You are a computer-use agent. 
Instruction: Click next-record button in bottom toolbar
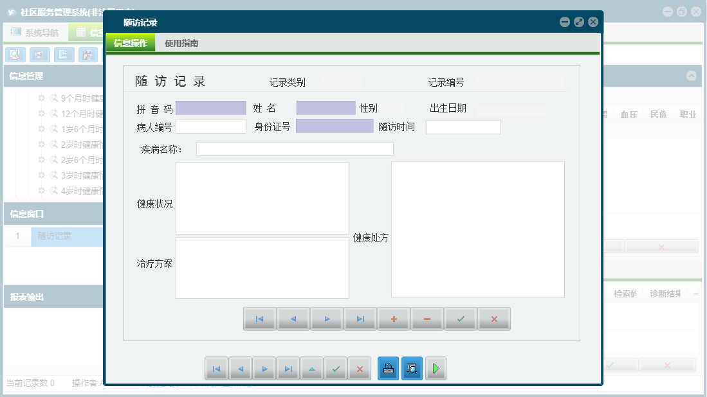264,369
